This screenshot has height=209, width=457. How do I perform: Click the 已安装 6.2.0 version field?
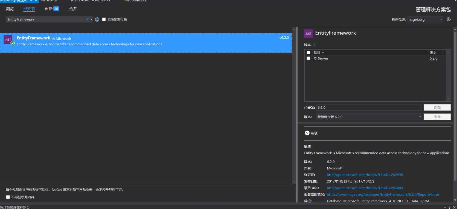pyautogui.click(x=369, y=107)
